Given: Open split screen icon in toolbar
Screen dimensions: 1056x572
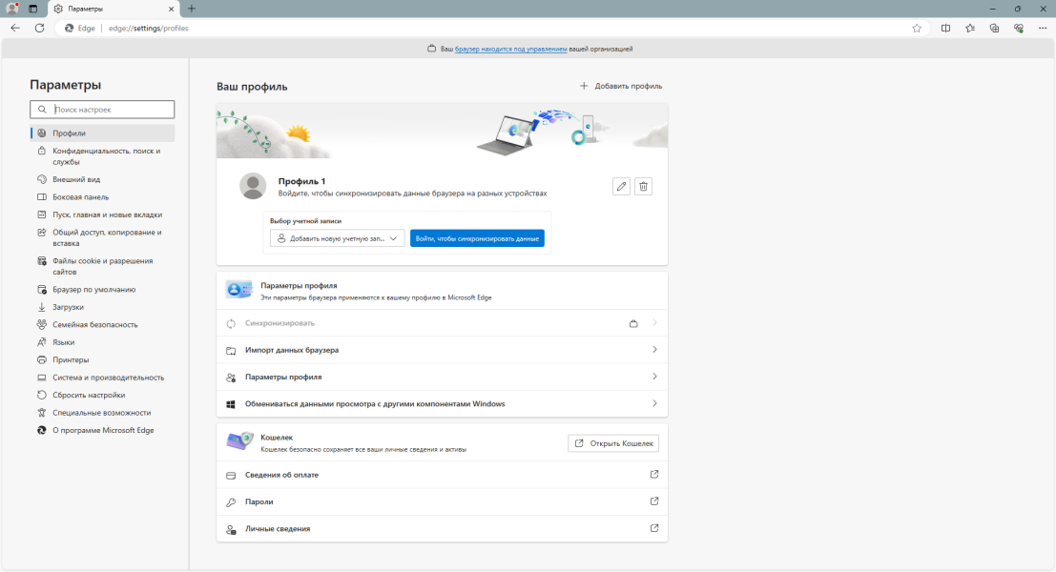Looking at the screenshot, I should (x=945, y=29).
